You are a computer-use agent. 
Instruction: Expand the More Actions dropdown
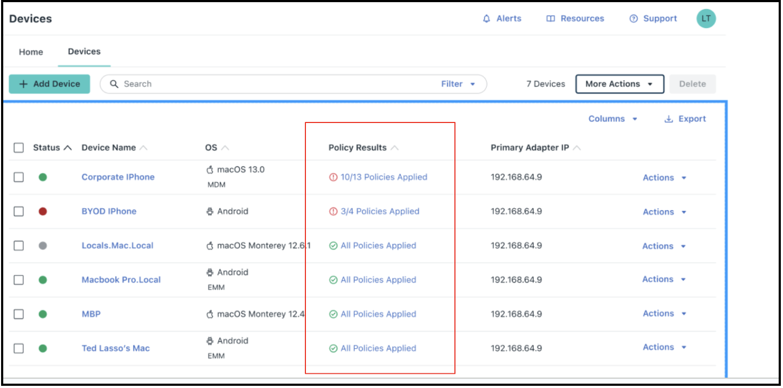[619, 84]
